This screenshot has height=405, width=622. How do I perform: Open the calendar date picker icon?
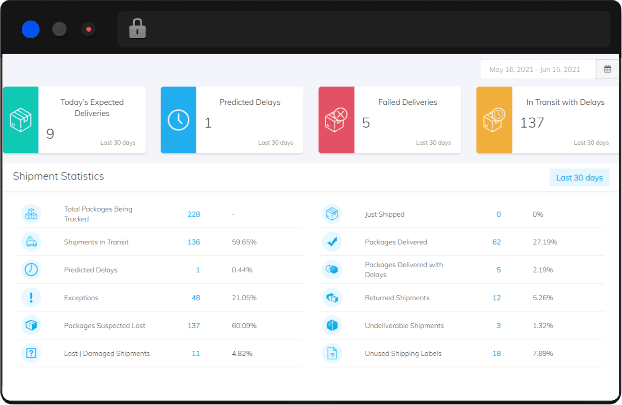coord(607,69)
